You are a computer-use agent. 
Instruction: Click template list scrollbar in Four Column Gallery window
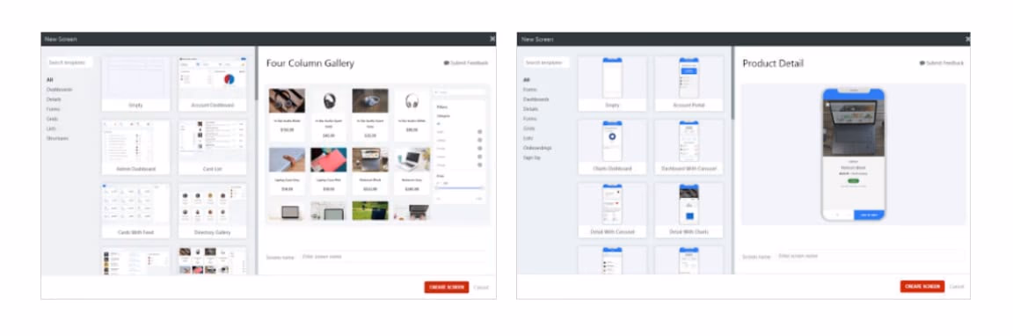click(257, 73)
